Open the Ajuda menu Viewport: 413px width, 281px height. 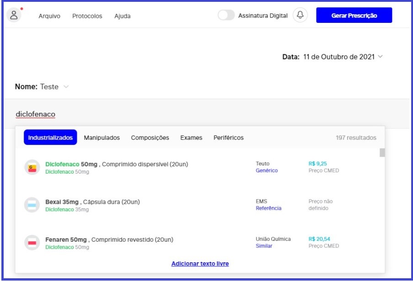coord(122,16)
